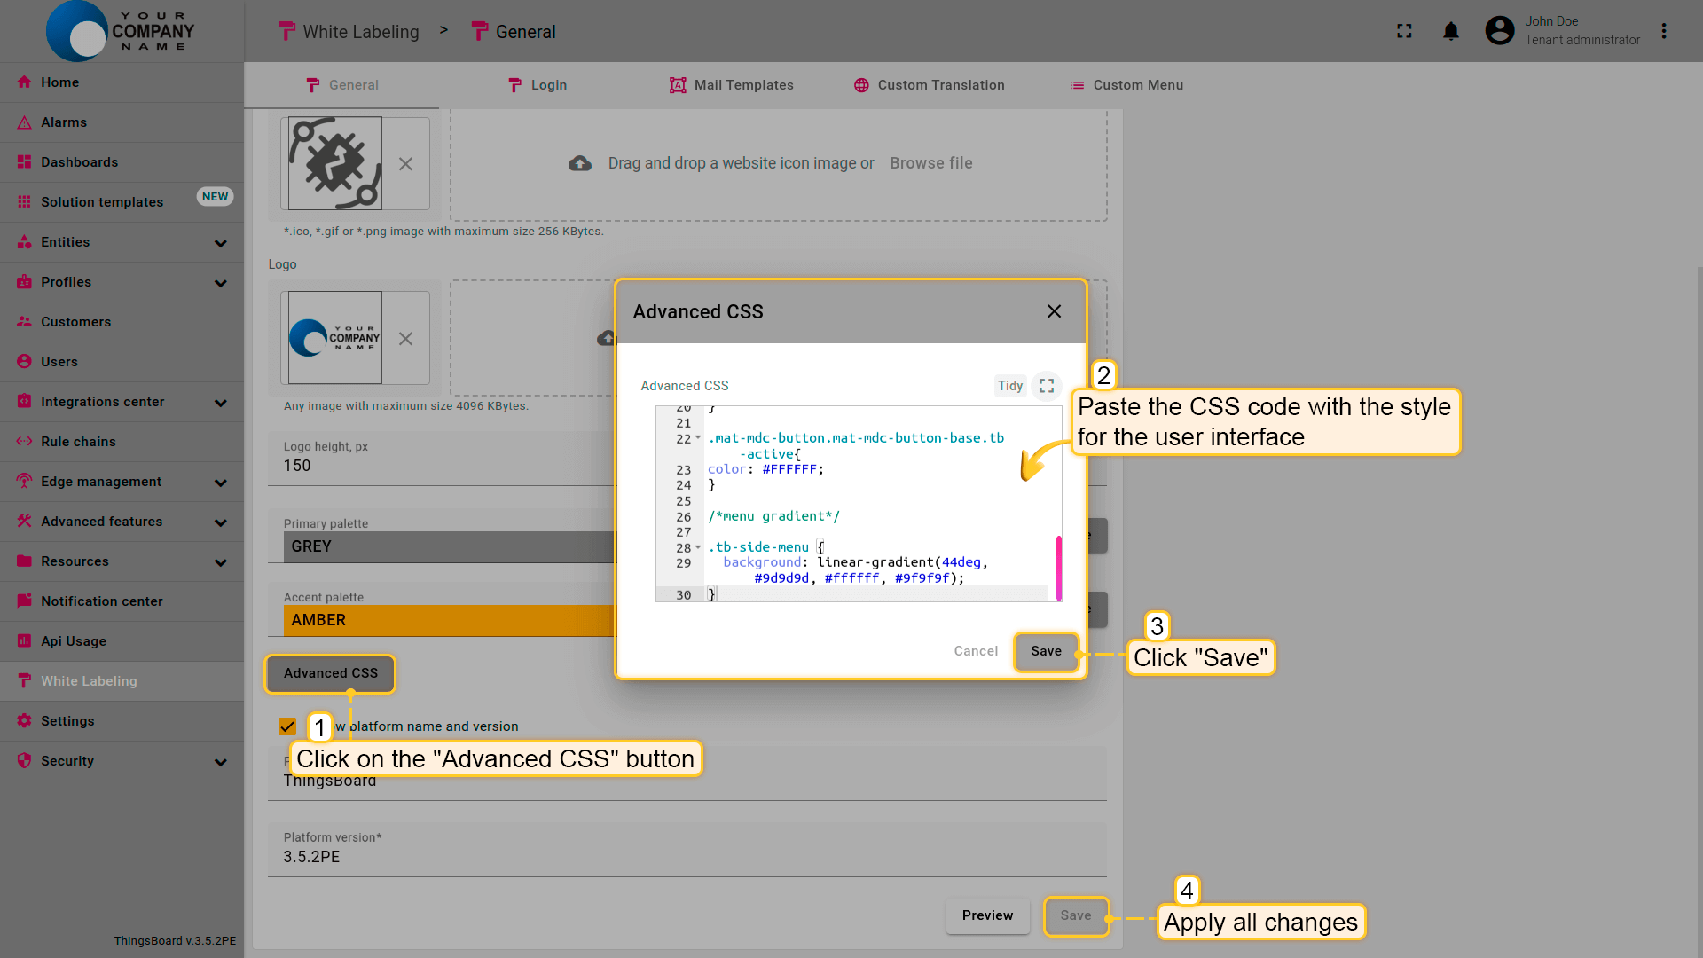The image size is (1703, 958).
Task: Click Tidy to format CSS
Action: click(x=1009, y=386)
